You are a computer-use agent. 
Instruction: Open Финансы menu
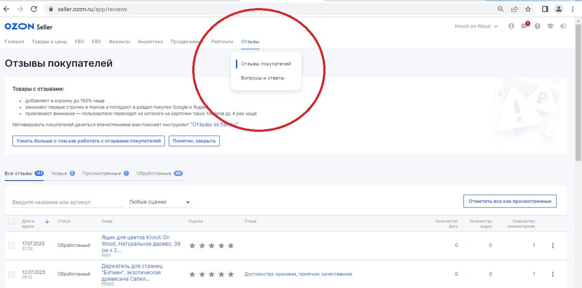coord(119,42)
